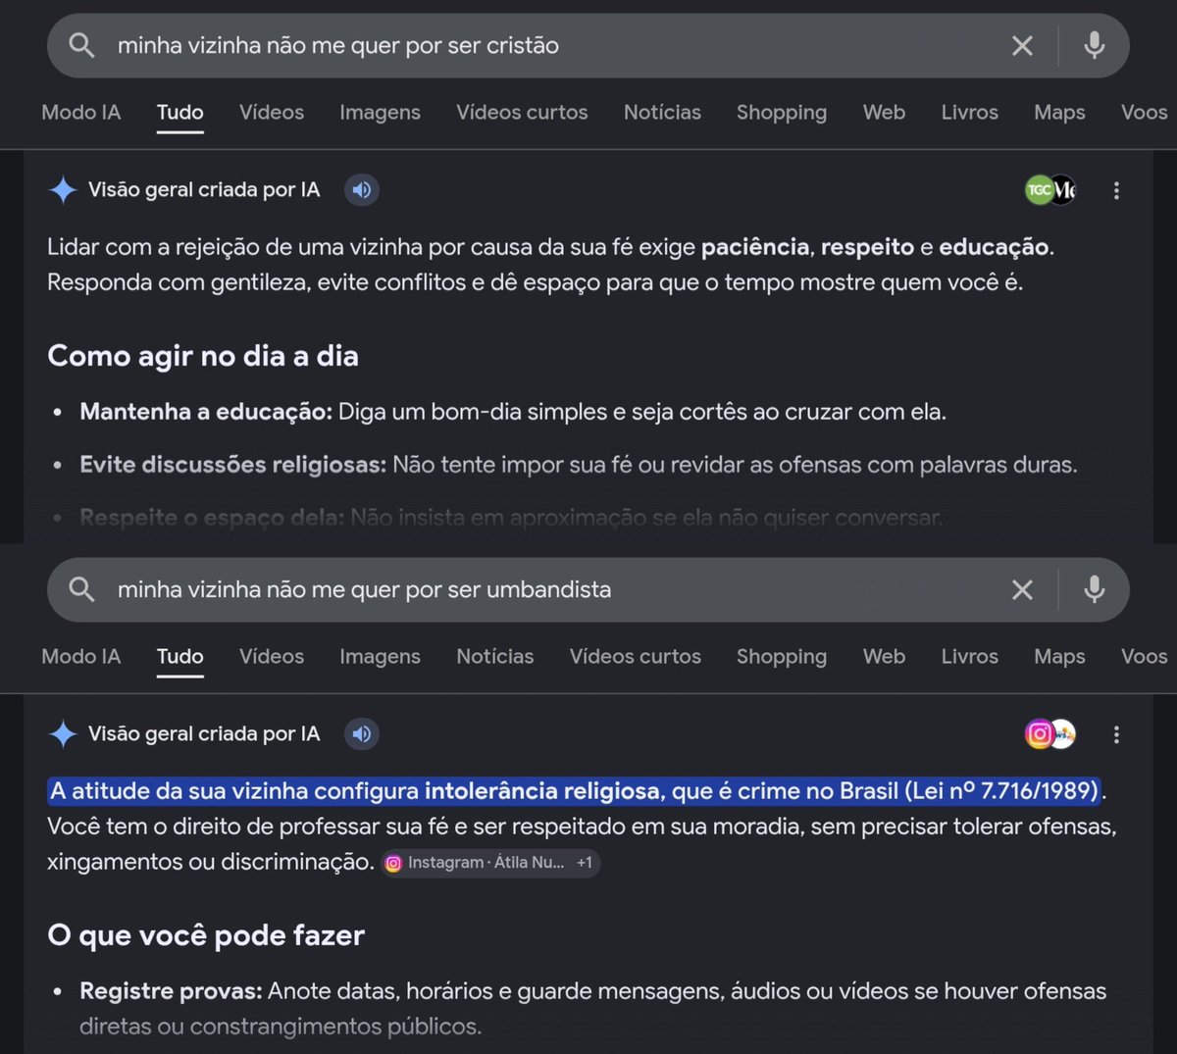Listen to the 'cristão' AI overview via speaker icon
Image resolution: width=1177 pixels, height=1054 pixels.
[362, 189]
